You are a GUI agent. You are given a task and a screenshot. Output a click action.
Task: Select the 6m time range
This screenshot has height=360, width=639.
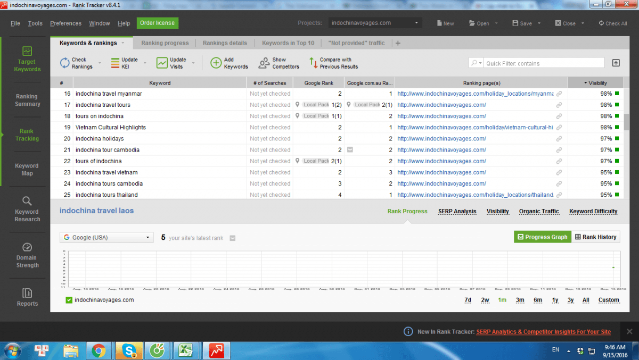[538, 300]
